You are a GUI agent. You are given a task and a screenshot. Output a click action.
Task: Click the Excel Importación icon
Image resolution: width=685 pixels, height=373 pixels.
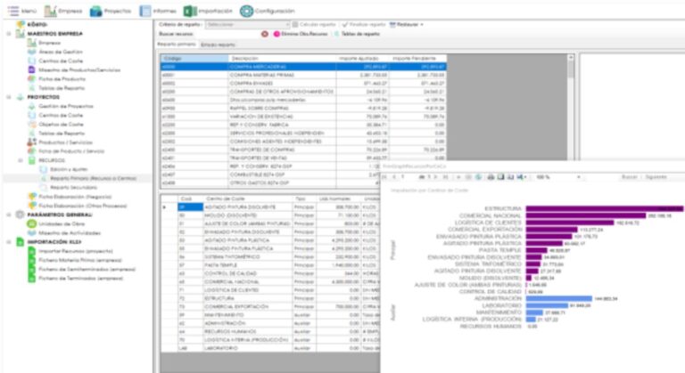(189, 12)
